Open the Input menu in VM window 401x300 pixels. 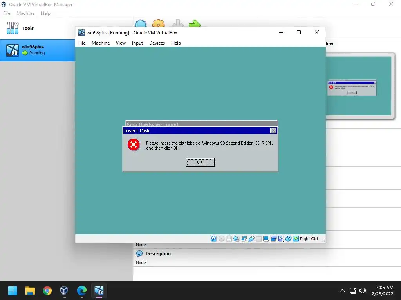pyautogui.click(x=137, y=43)
